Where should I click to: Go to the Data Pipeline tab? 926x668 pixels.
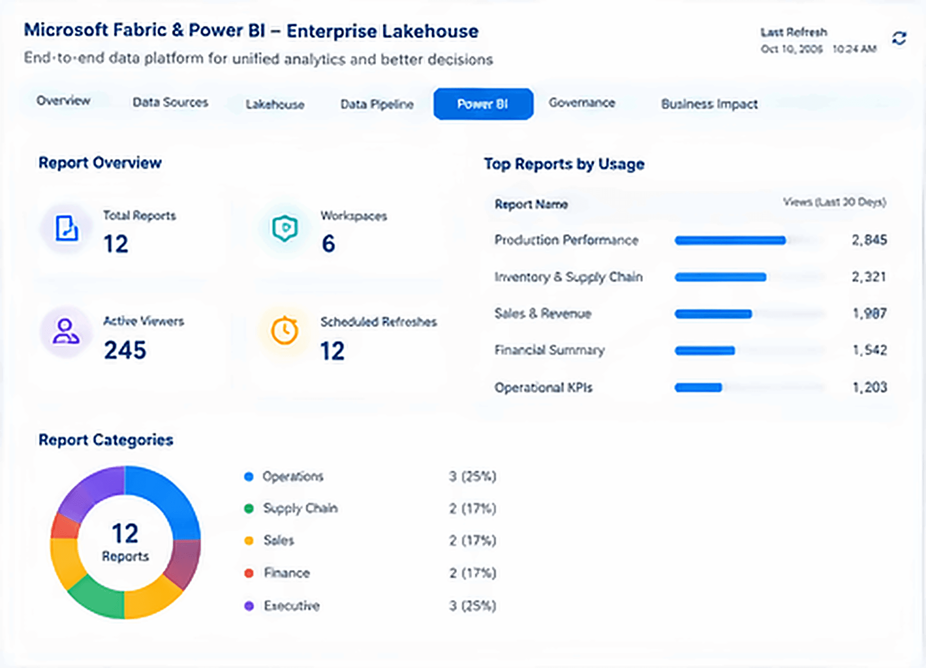pos(377,104)
